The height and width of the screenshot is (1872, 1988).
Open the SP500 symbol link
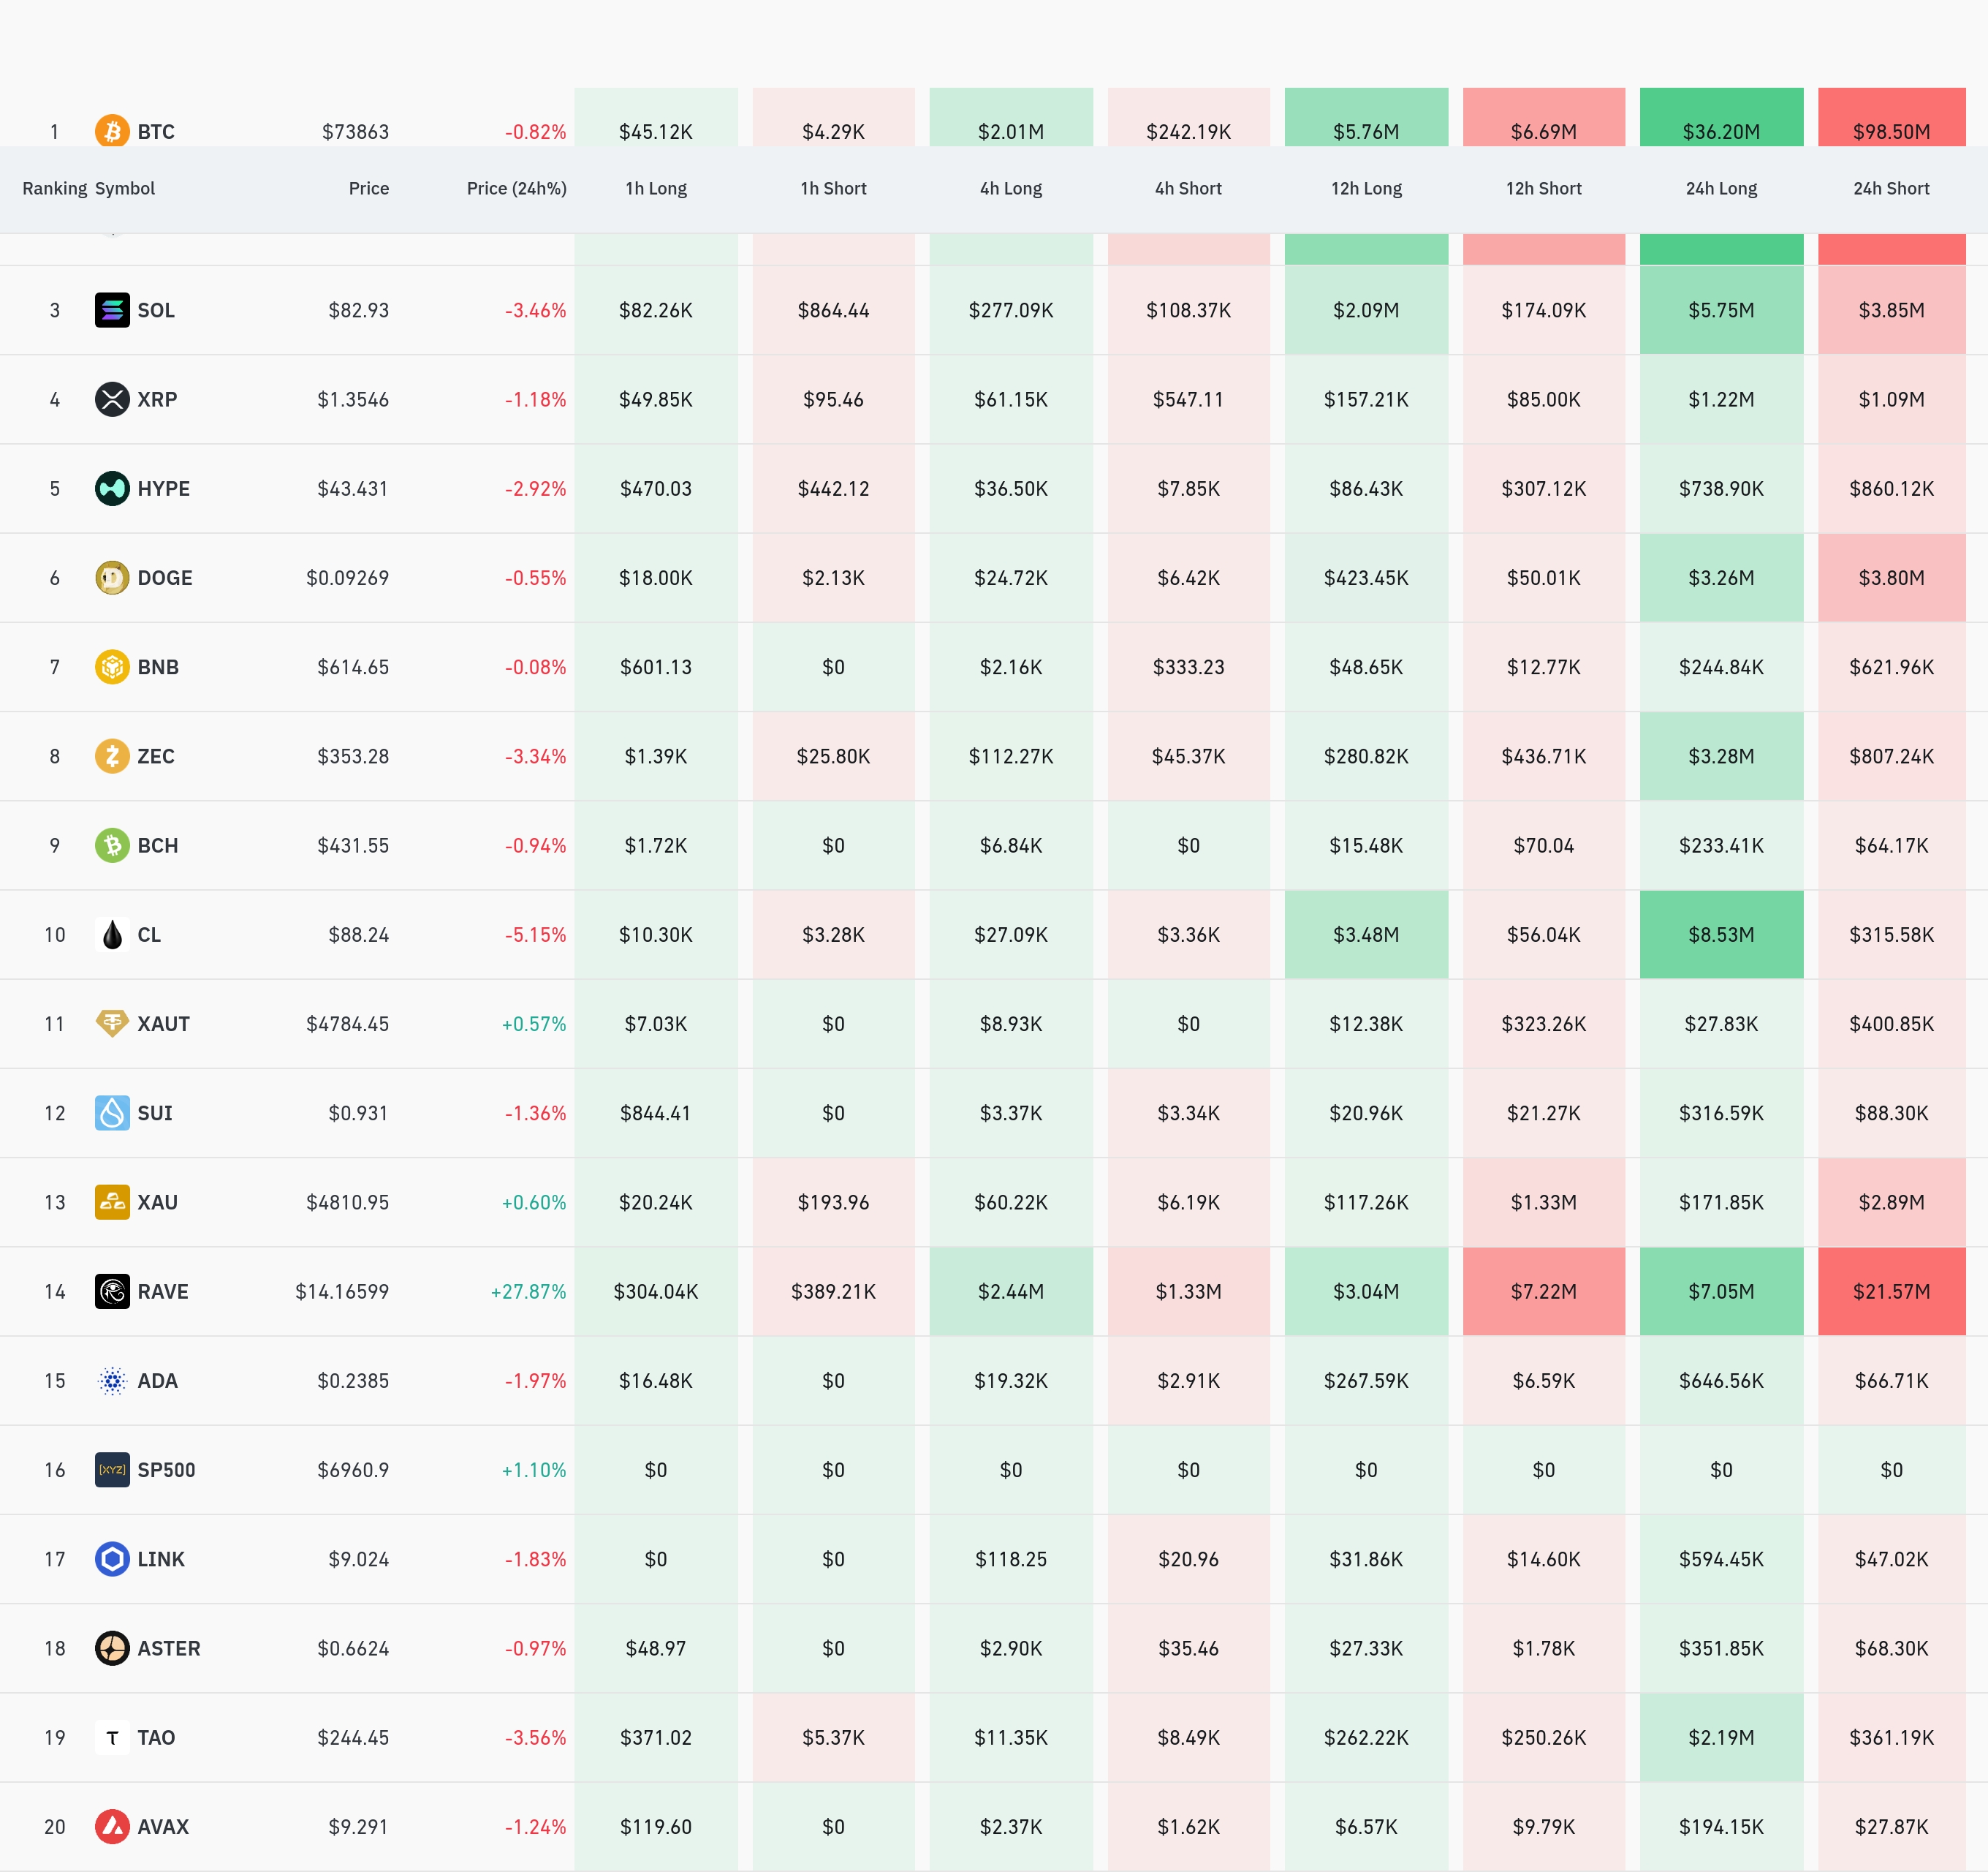166,1470
